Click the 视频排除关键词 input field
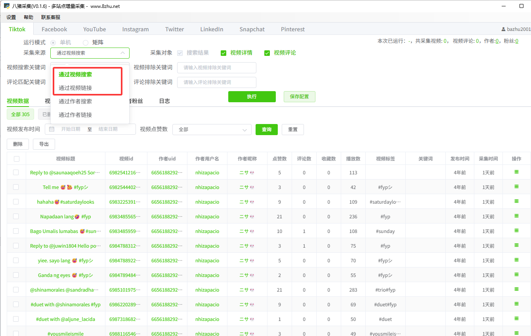 [216, 68]
